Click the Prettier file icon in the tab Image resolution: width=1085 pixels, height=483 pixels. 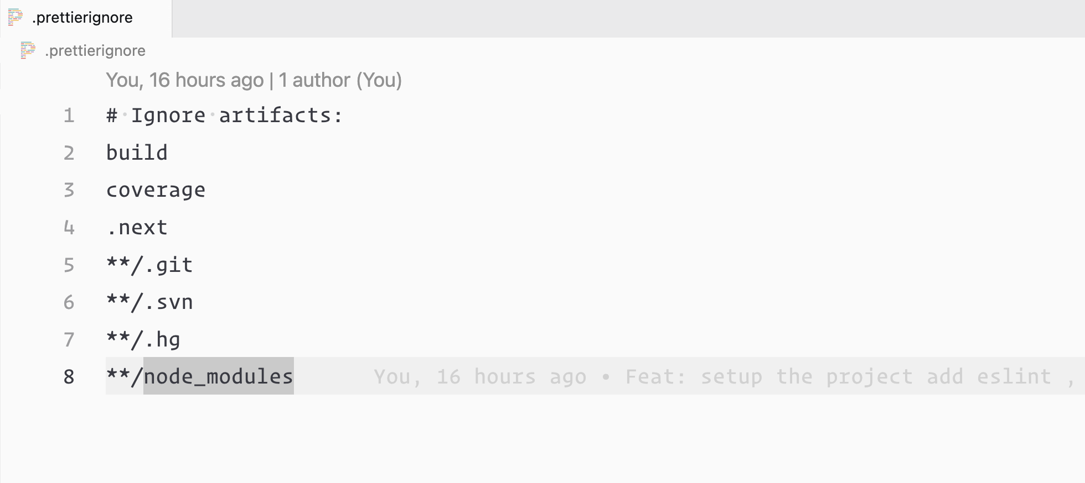pyautogui.click(x=15, y=18)
